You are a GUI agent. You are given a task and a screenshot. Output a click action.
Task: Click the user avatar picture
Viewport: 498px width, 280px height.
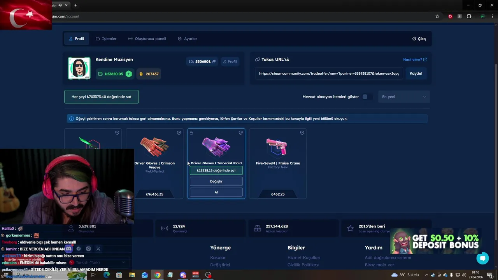[x=79, y=68]
